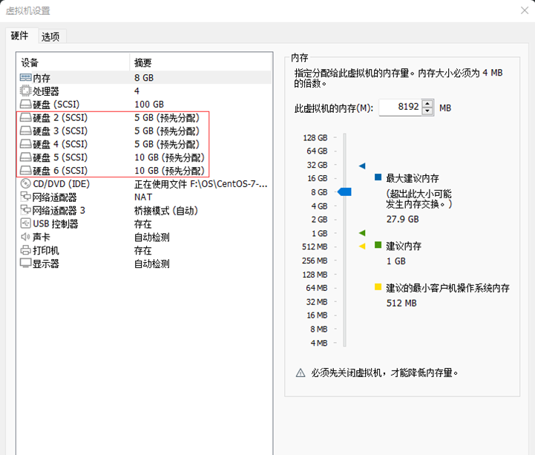Click the 硬盘 2 summary 5 GB (预先分配)
Image resolution: width=535 pixels, height=455 pixels.
[x=166, y=118]
